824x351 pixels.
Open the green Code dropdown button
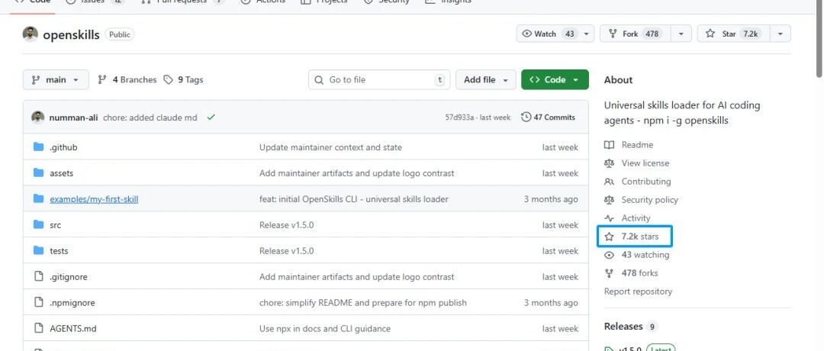click(555, 80)
